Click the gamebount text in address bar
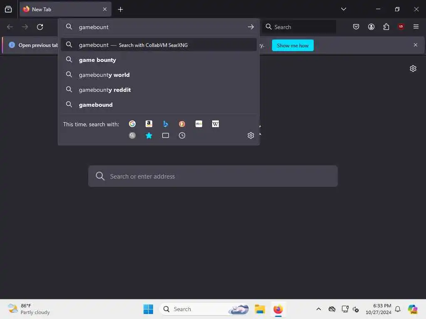 94,27
